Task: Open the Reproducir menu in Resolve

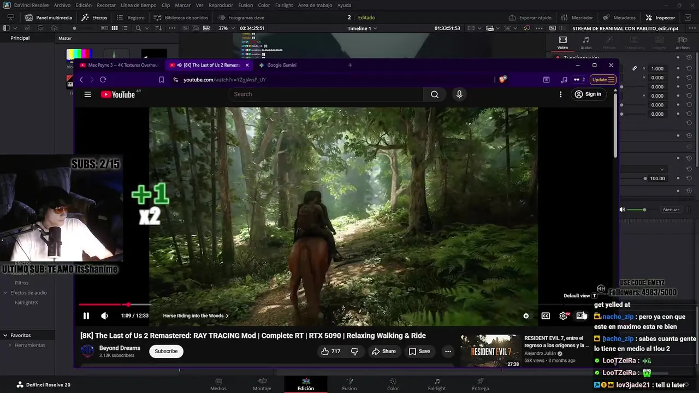Action: (x=221, y=5)
